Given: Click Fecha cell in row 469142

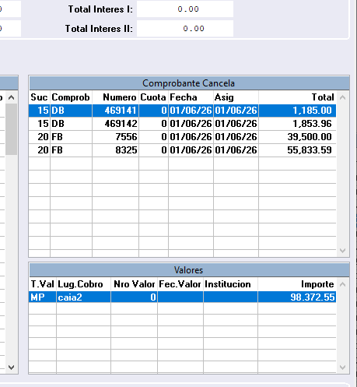Looking at the screenshot, I should [x=191, y=124].
